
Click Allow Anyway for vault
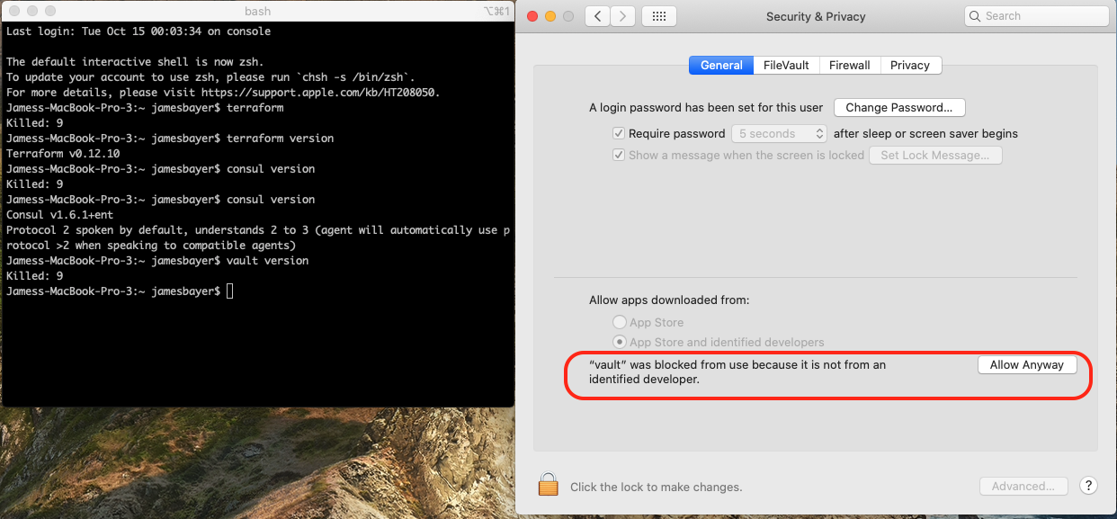(x=1026, y=365)
